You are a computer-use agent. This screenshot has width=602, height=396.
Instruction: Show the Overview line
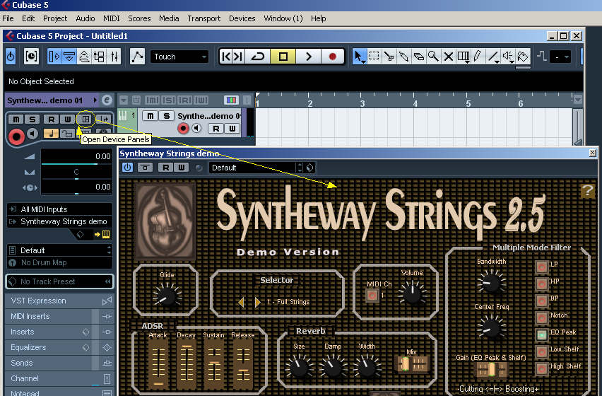coord(84,57)
